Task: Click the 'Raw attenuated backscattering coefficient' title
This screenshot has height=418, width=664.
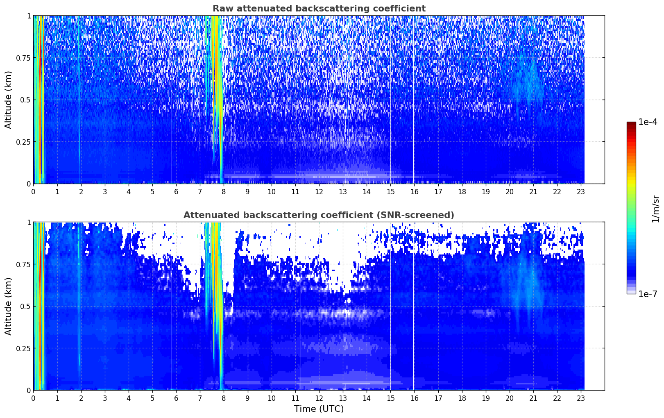Action: point(319,9)
